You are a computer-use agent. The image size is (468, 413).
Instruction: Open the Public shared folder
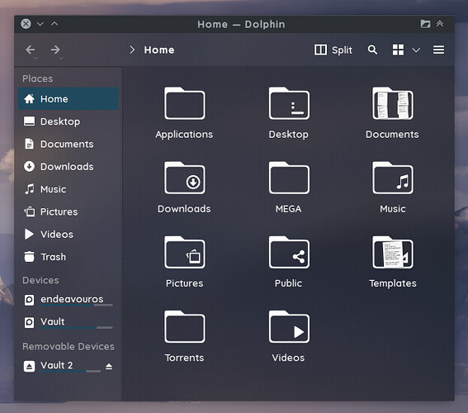coord(289,262)
